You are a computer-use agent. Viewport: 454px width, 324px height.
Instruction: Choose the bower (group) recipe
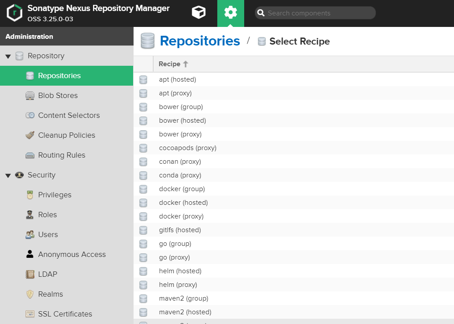coord(294,107)
